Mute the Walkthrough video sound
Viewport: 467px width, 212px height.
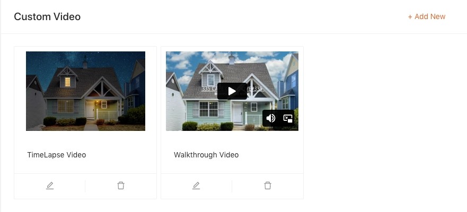270,118
